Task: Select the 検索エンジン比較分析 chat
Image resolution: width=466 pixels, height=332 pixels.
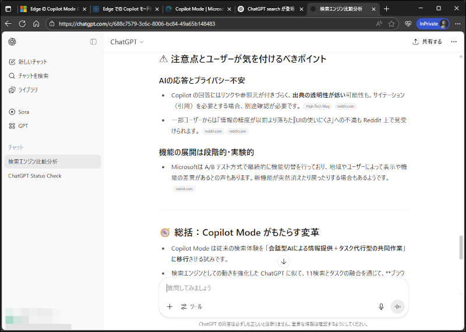Action: [x=33, y=162]
